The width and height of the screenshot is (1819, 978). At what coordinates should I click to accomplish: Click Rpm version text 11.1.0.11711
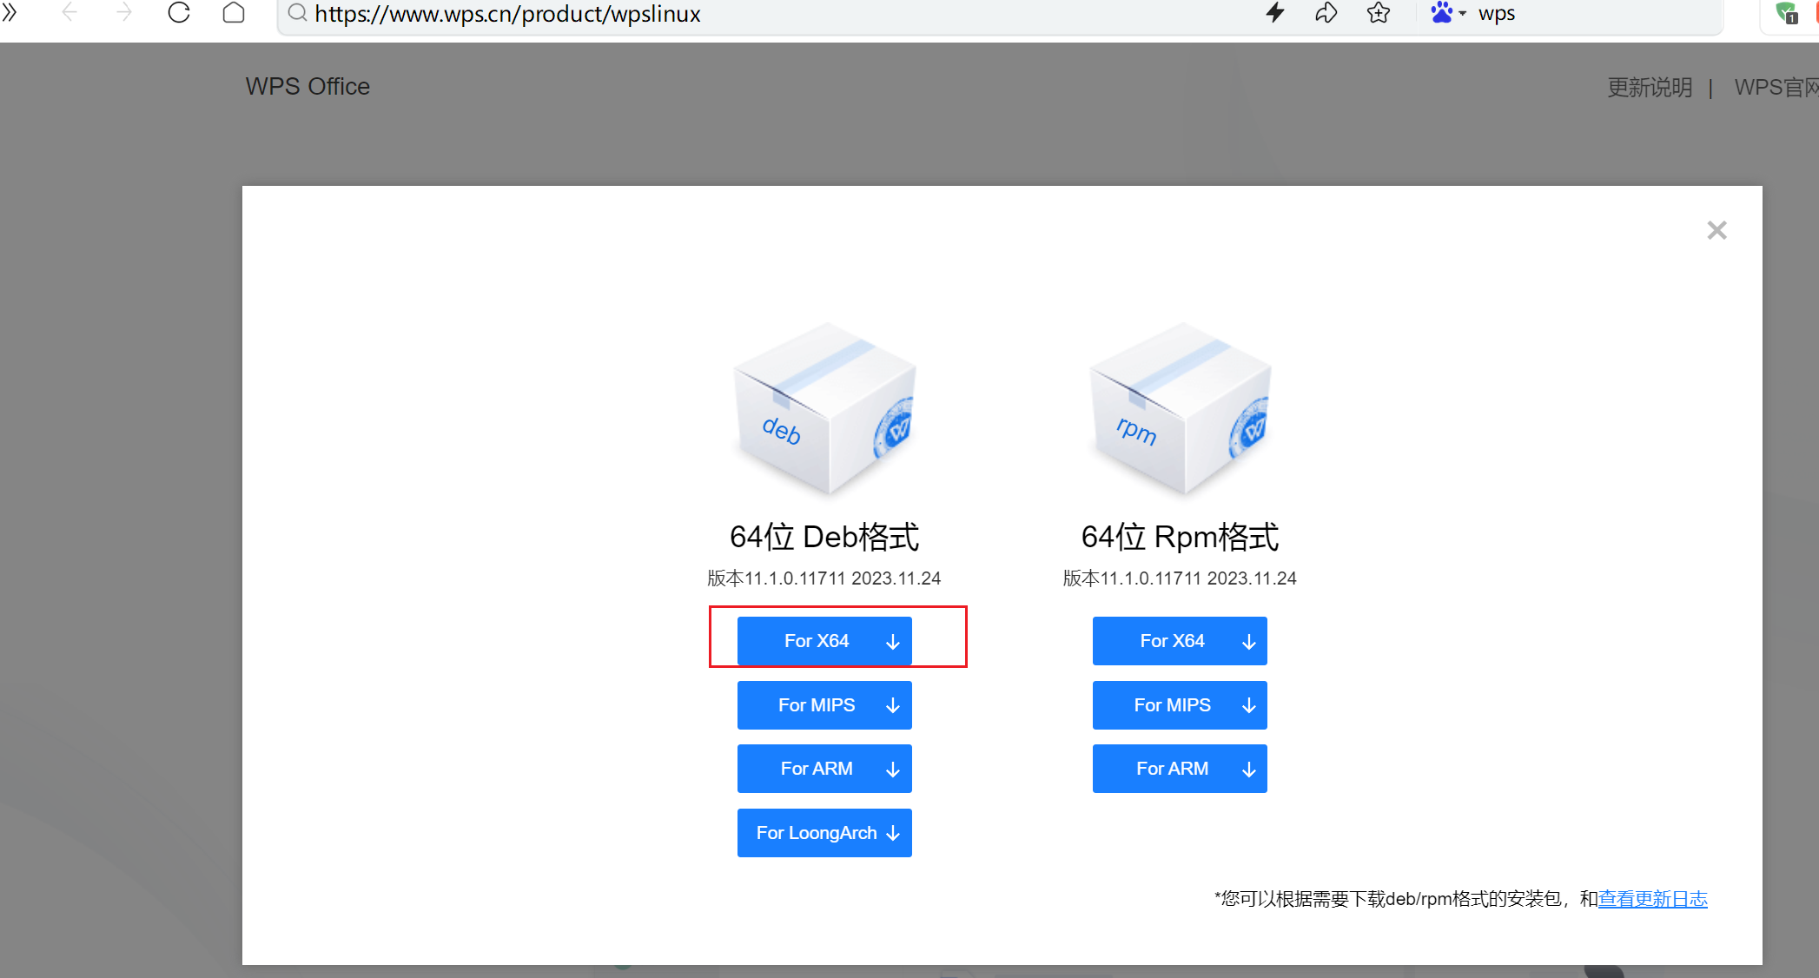[1180, 578]
